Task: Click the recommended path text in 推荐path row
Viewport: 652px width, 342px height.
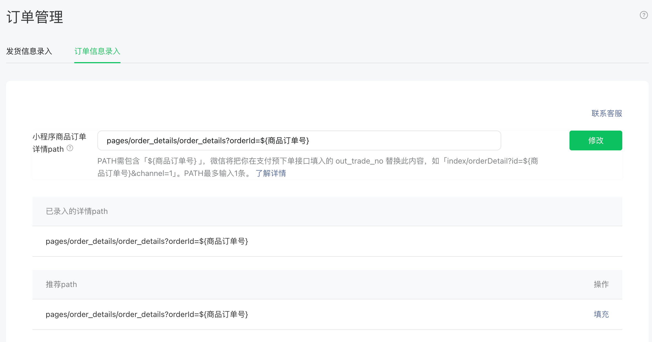Action: tap(147, 314)
